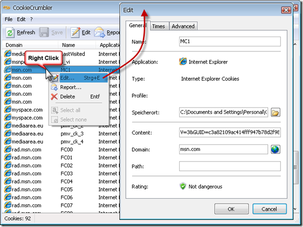Select the mediaarea.eu pmv_ck_4 row
Image resolution: width=303 pixels, height=227 pixels.
coord(61,141)
